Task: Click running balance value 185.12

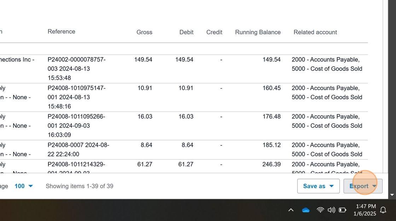Action: point(272,145)
